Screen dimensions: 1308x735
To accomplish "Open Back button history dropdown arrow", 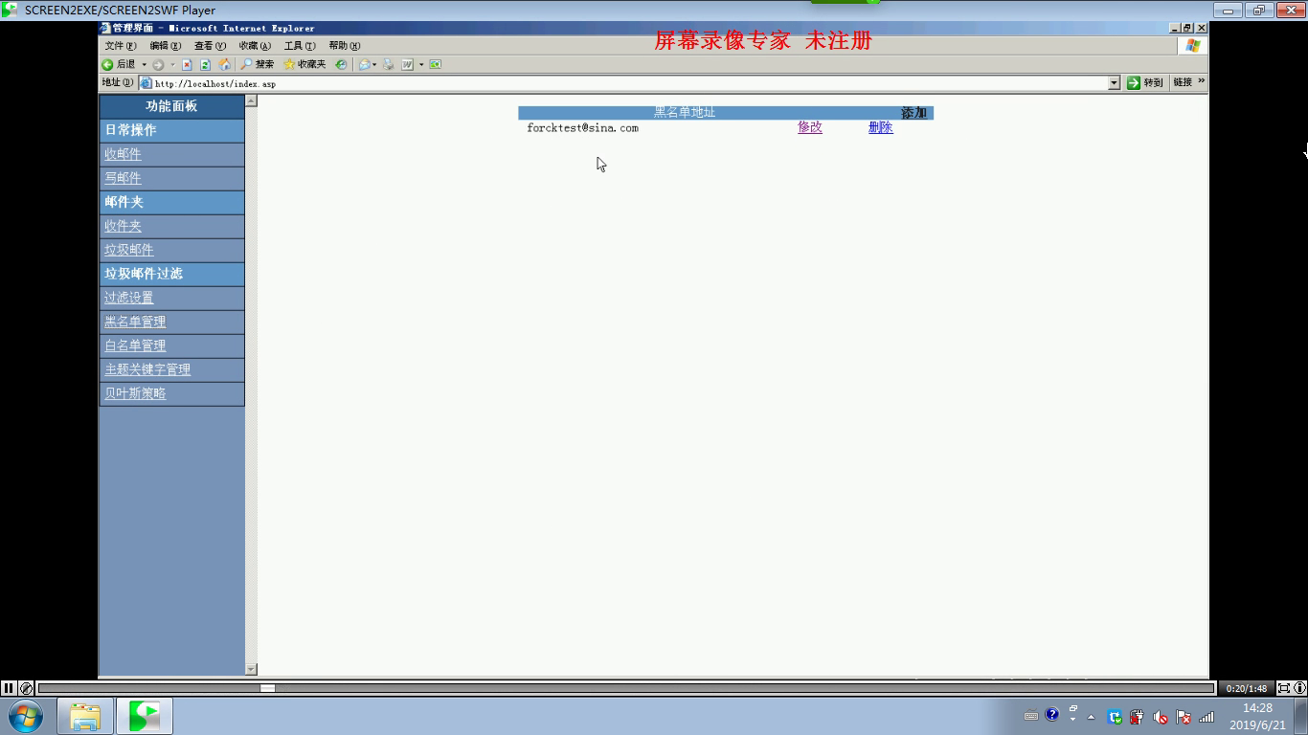I will pos(144,64).
